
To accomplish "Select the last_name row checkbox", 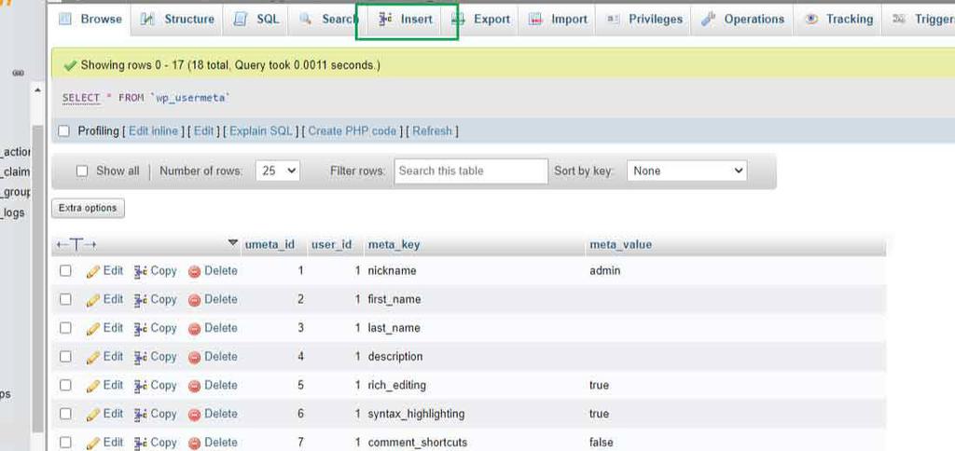I will [x=65, y=328].
